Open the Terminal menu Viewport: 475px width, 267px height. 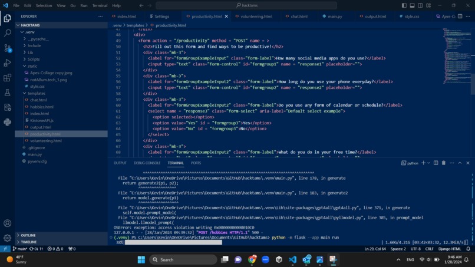[100, 5]
